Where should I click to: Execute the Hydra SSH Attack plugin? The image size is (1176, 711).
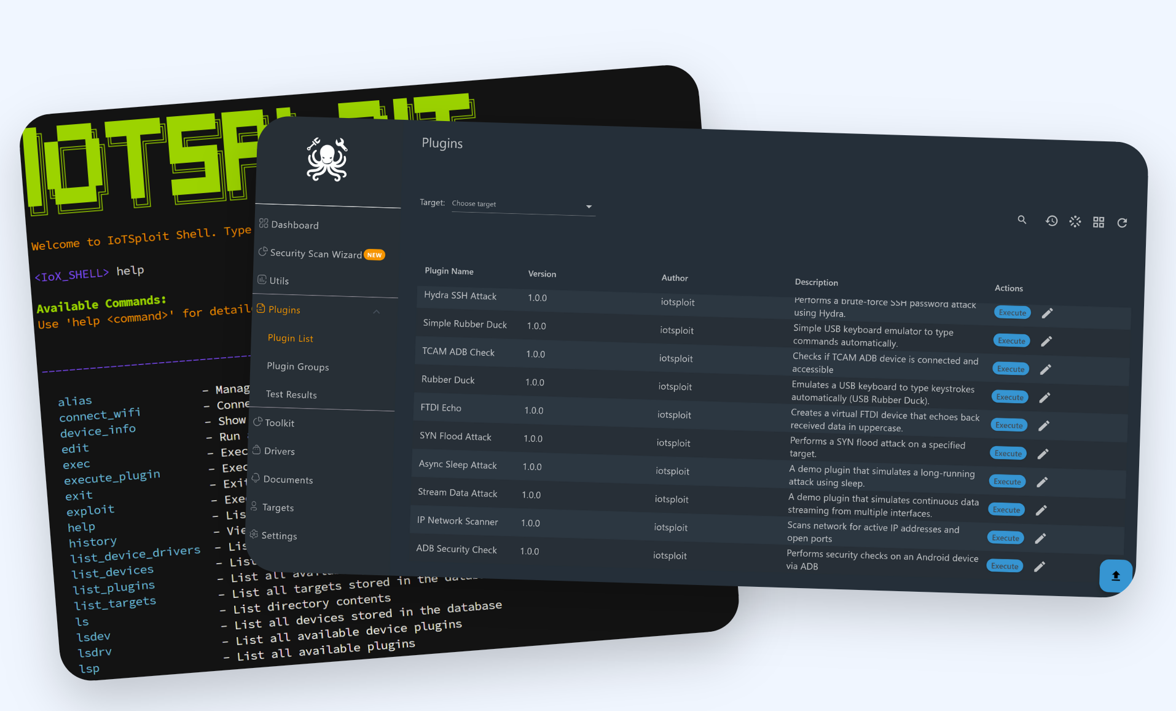pos(1013,312)
